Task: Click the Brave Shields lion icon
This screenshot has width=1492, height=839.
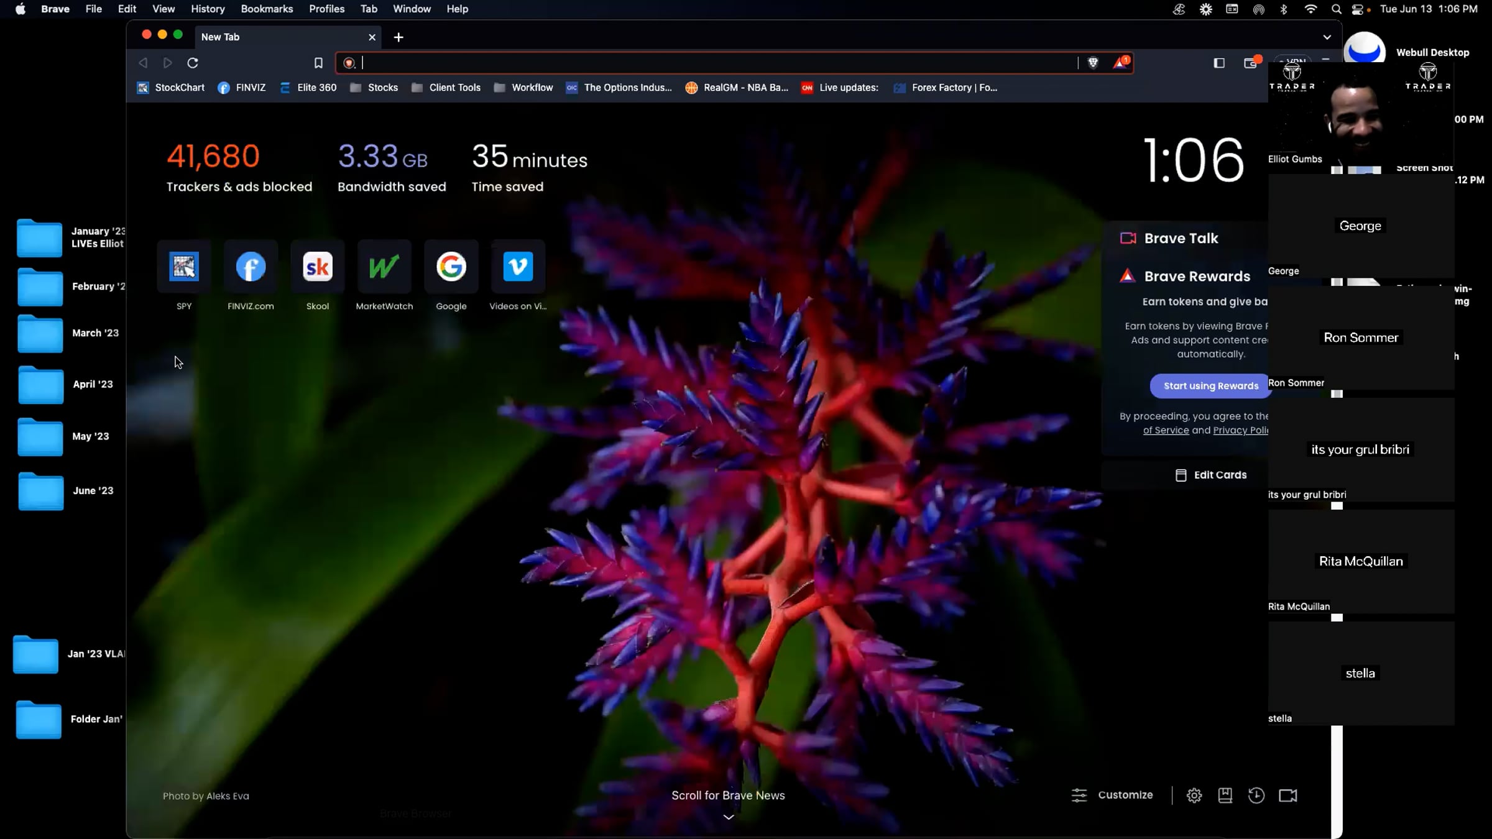Action: [x=1093, y=63]
